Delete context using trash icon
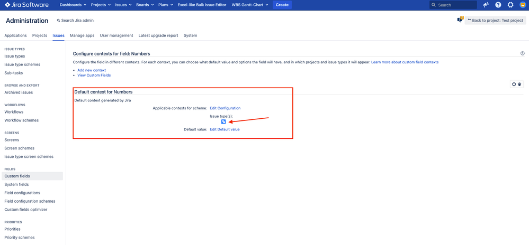The width and height of the screenshot is (529, 245). 519,84
